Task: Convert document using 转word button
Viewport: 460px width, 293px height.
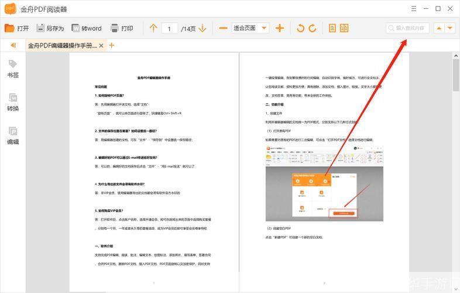Action: pyautogui.click(x=87, y=28)
